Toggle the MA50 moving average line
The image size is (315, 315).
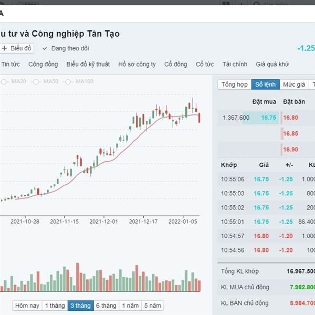coord(46,81)
